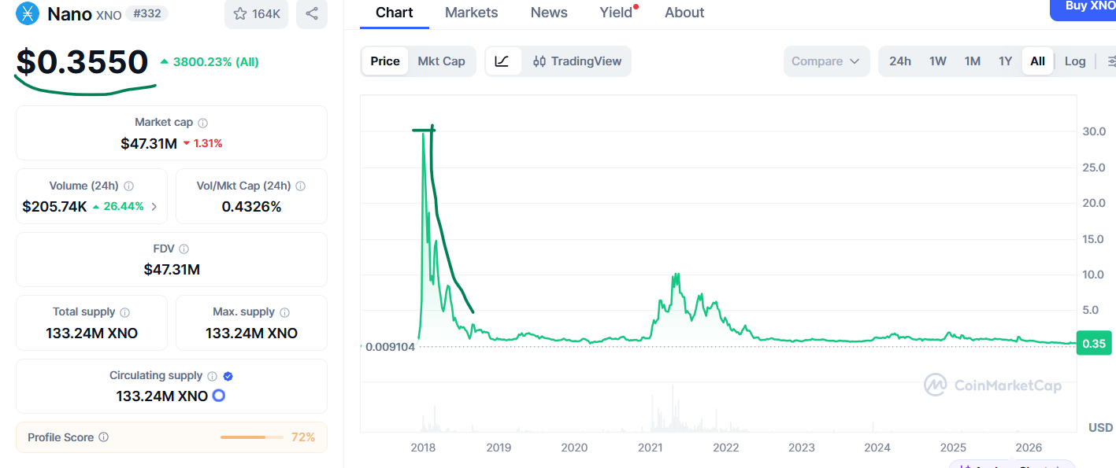The width and height of the screenshot is (1116, 468).
Task: Open Market cap info tooltip icon
Action: coord(203,123)
